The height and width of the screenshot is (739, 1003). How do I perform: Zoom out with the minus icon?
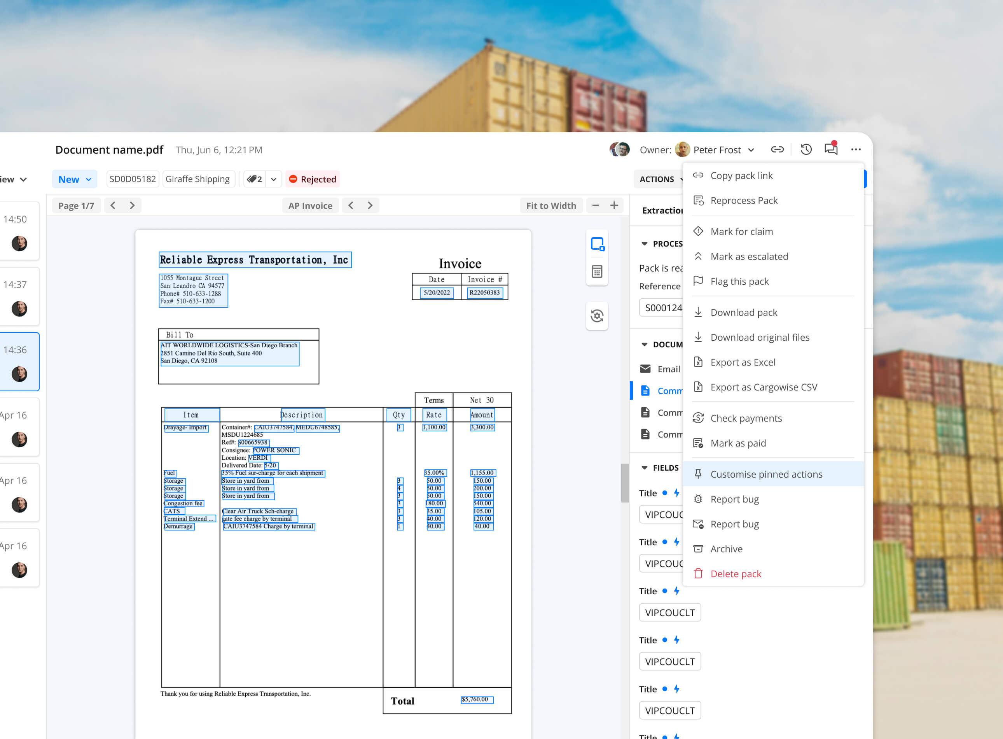(595, 205)
